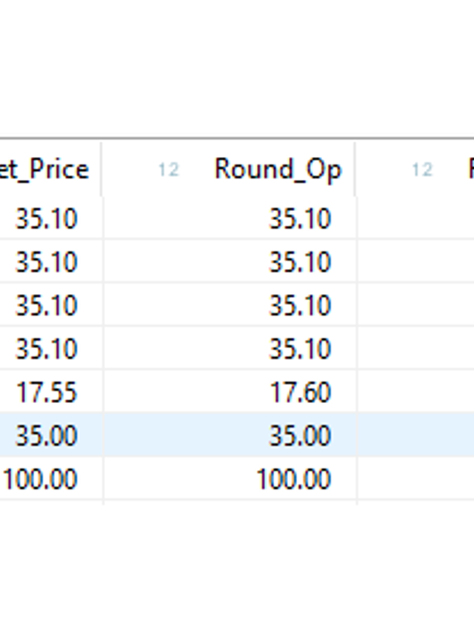Image resolution: width=474 pixels, height=640 pixels.
Task: Select the Round_Op column header
Action: [x=228, y=170]
